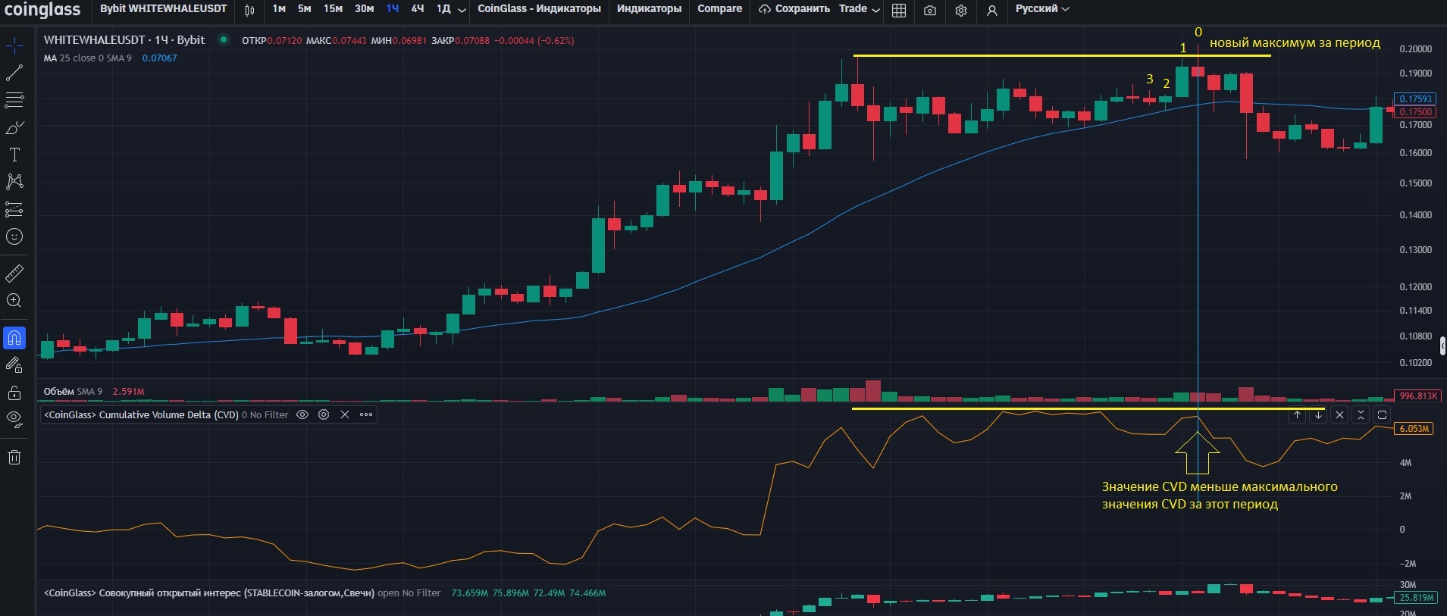
Task: Open the forecasting and measurement tools
Action: [x=14, y=209]
